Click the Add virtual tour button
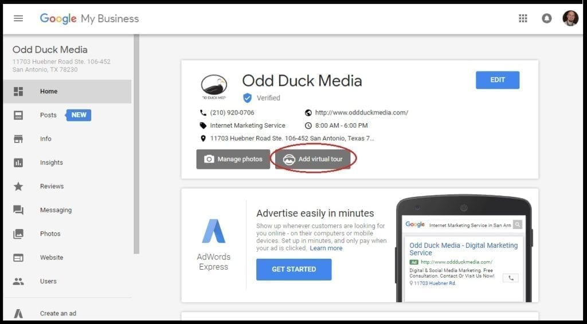This screenshot has width=587, height=324. coord(312,159)
